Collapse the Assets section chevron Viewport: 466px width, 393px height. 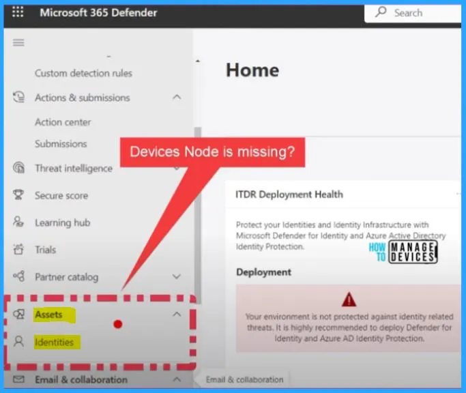177,315
